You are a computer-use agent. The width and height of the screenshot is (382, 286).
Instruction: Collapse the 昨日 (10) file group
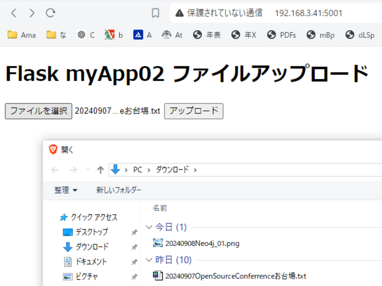tap(149, 260)
